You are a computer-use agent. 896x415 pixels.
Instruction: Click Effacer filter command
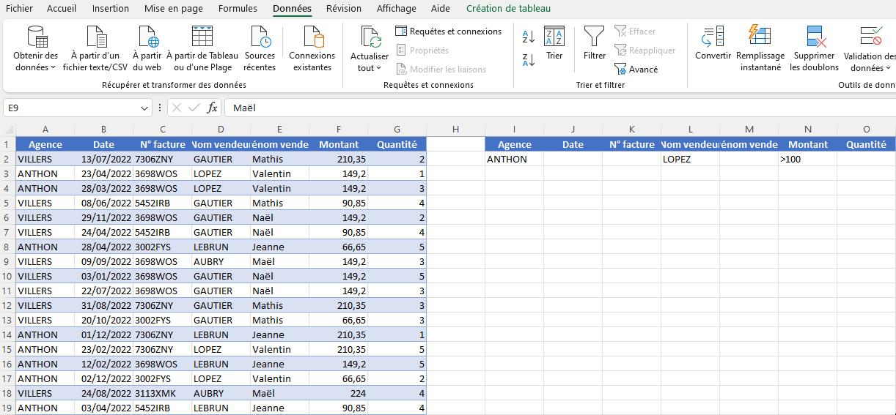coord(635,31)
